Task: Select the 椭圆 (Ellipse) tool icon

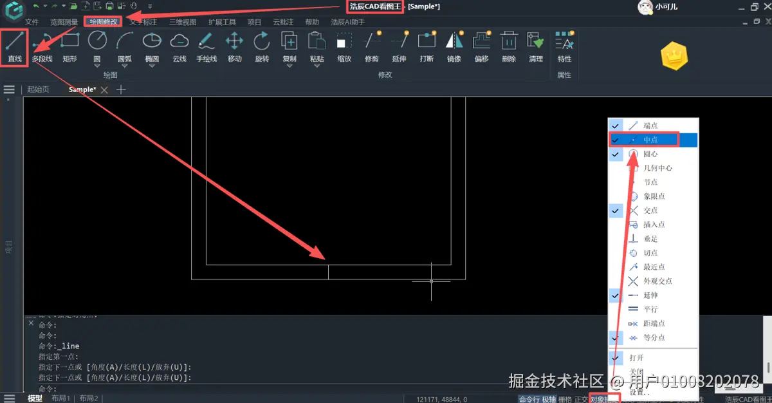Action: [152, 41]
